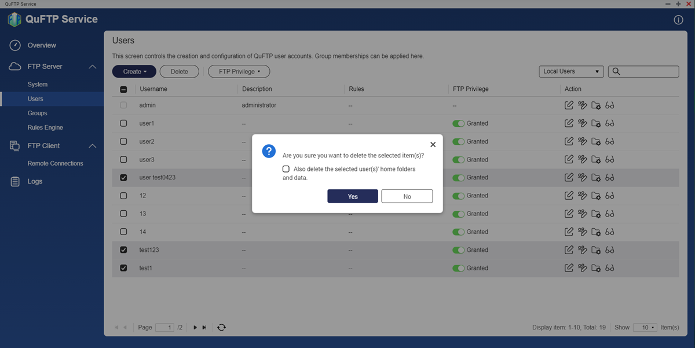The image size is (695, 348).
Task: Click the info icon in header
Action: [678, 20]
